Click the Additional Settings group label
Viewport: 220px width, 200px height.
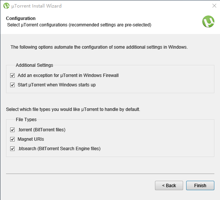34,65
